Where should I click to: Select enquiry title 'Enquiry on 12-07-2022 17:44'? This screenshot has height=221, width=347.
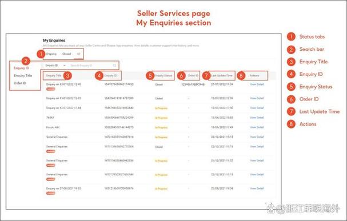63,108
